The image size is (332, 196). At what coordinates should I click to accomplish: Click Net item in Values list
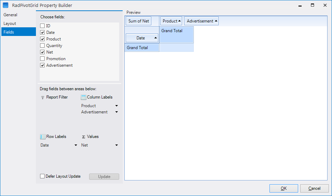[x=85, y=145]
